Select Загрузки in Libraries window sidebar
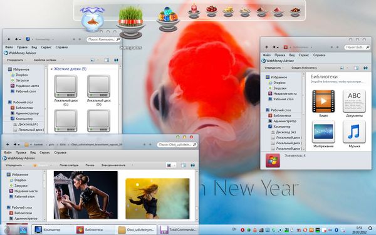This screenshot has height=235, width=376. point(278,88)
